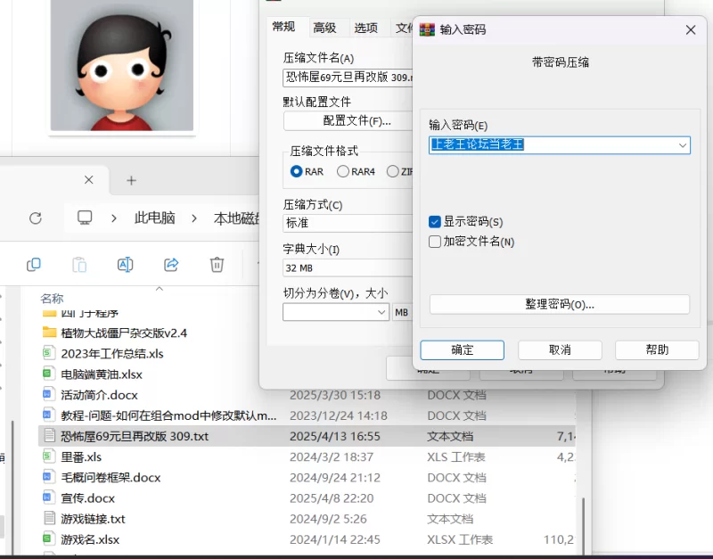Switch to the 高级 tab
This screenshot has width=713, height=559.
point(324,28)
